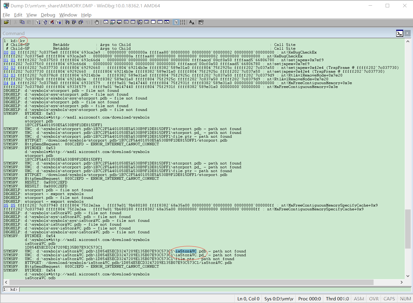Click 'Ln 0, Col 0' in status bar
Viewport: 413px width, 303px height.
coord(248,299)
